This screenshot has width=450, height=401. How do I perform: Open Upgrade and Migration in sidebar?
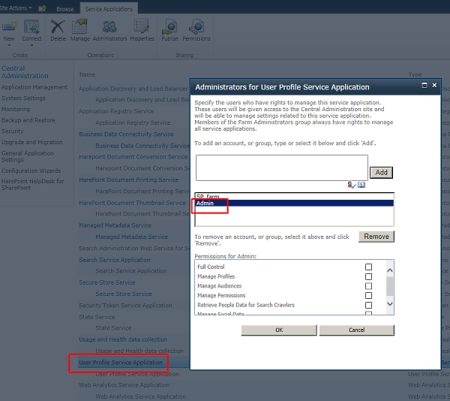[x=31, y=142]
